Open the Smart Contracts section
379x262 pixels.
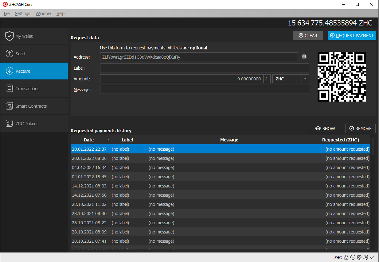coord(34,106)
